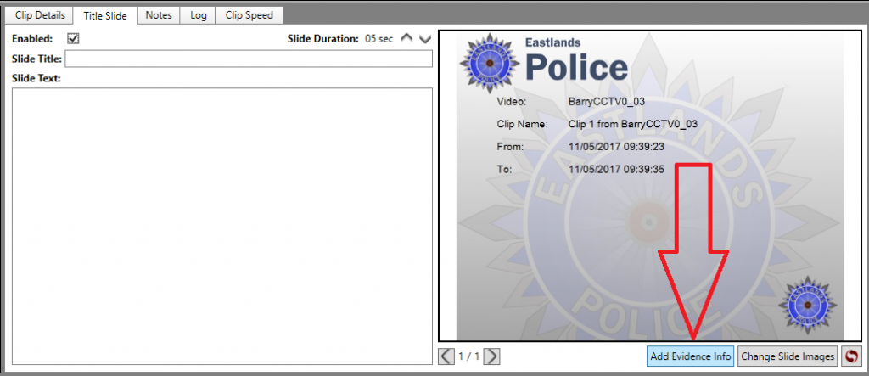Click the Slide Duration label
The height and width of the screenshot is (376, 869).
(323, 39)
